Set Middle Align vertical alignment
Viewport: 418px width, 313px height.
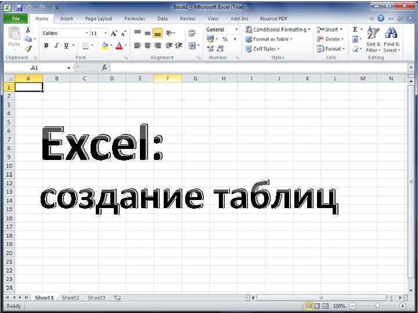pos(147,32)
